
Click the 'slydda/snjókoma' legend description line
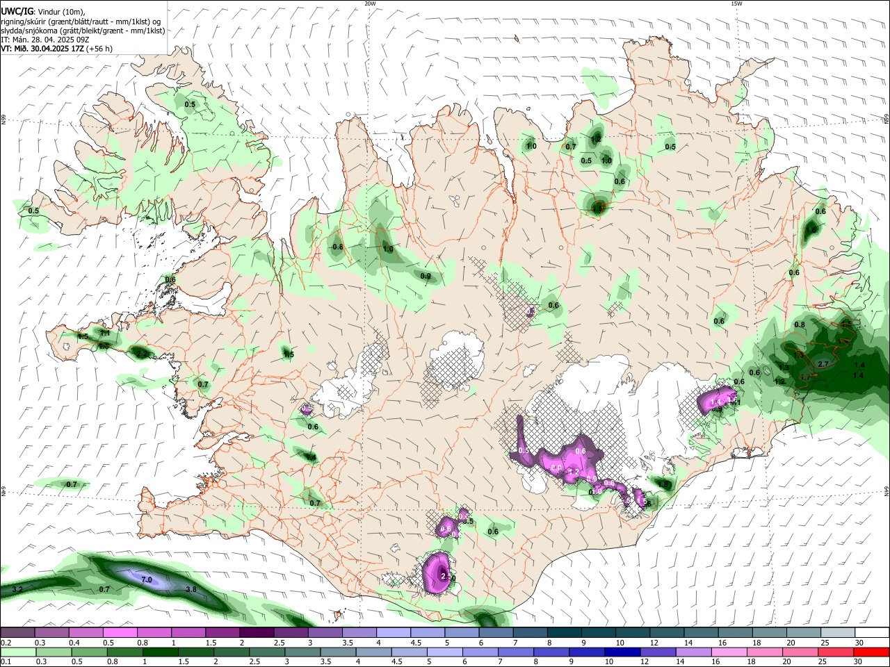[83, 31]
